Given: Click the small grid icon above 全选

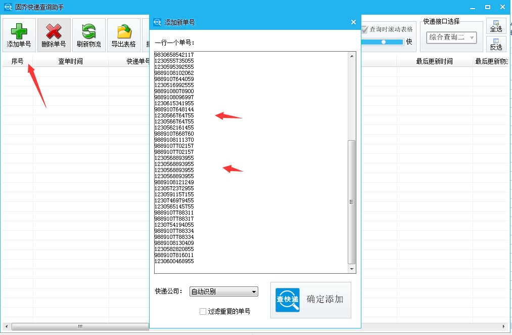Looking at the screenshot, I should 496,23.
